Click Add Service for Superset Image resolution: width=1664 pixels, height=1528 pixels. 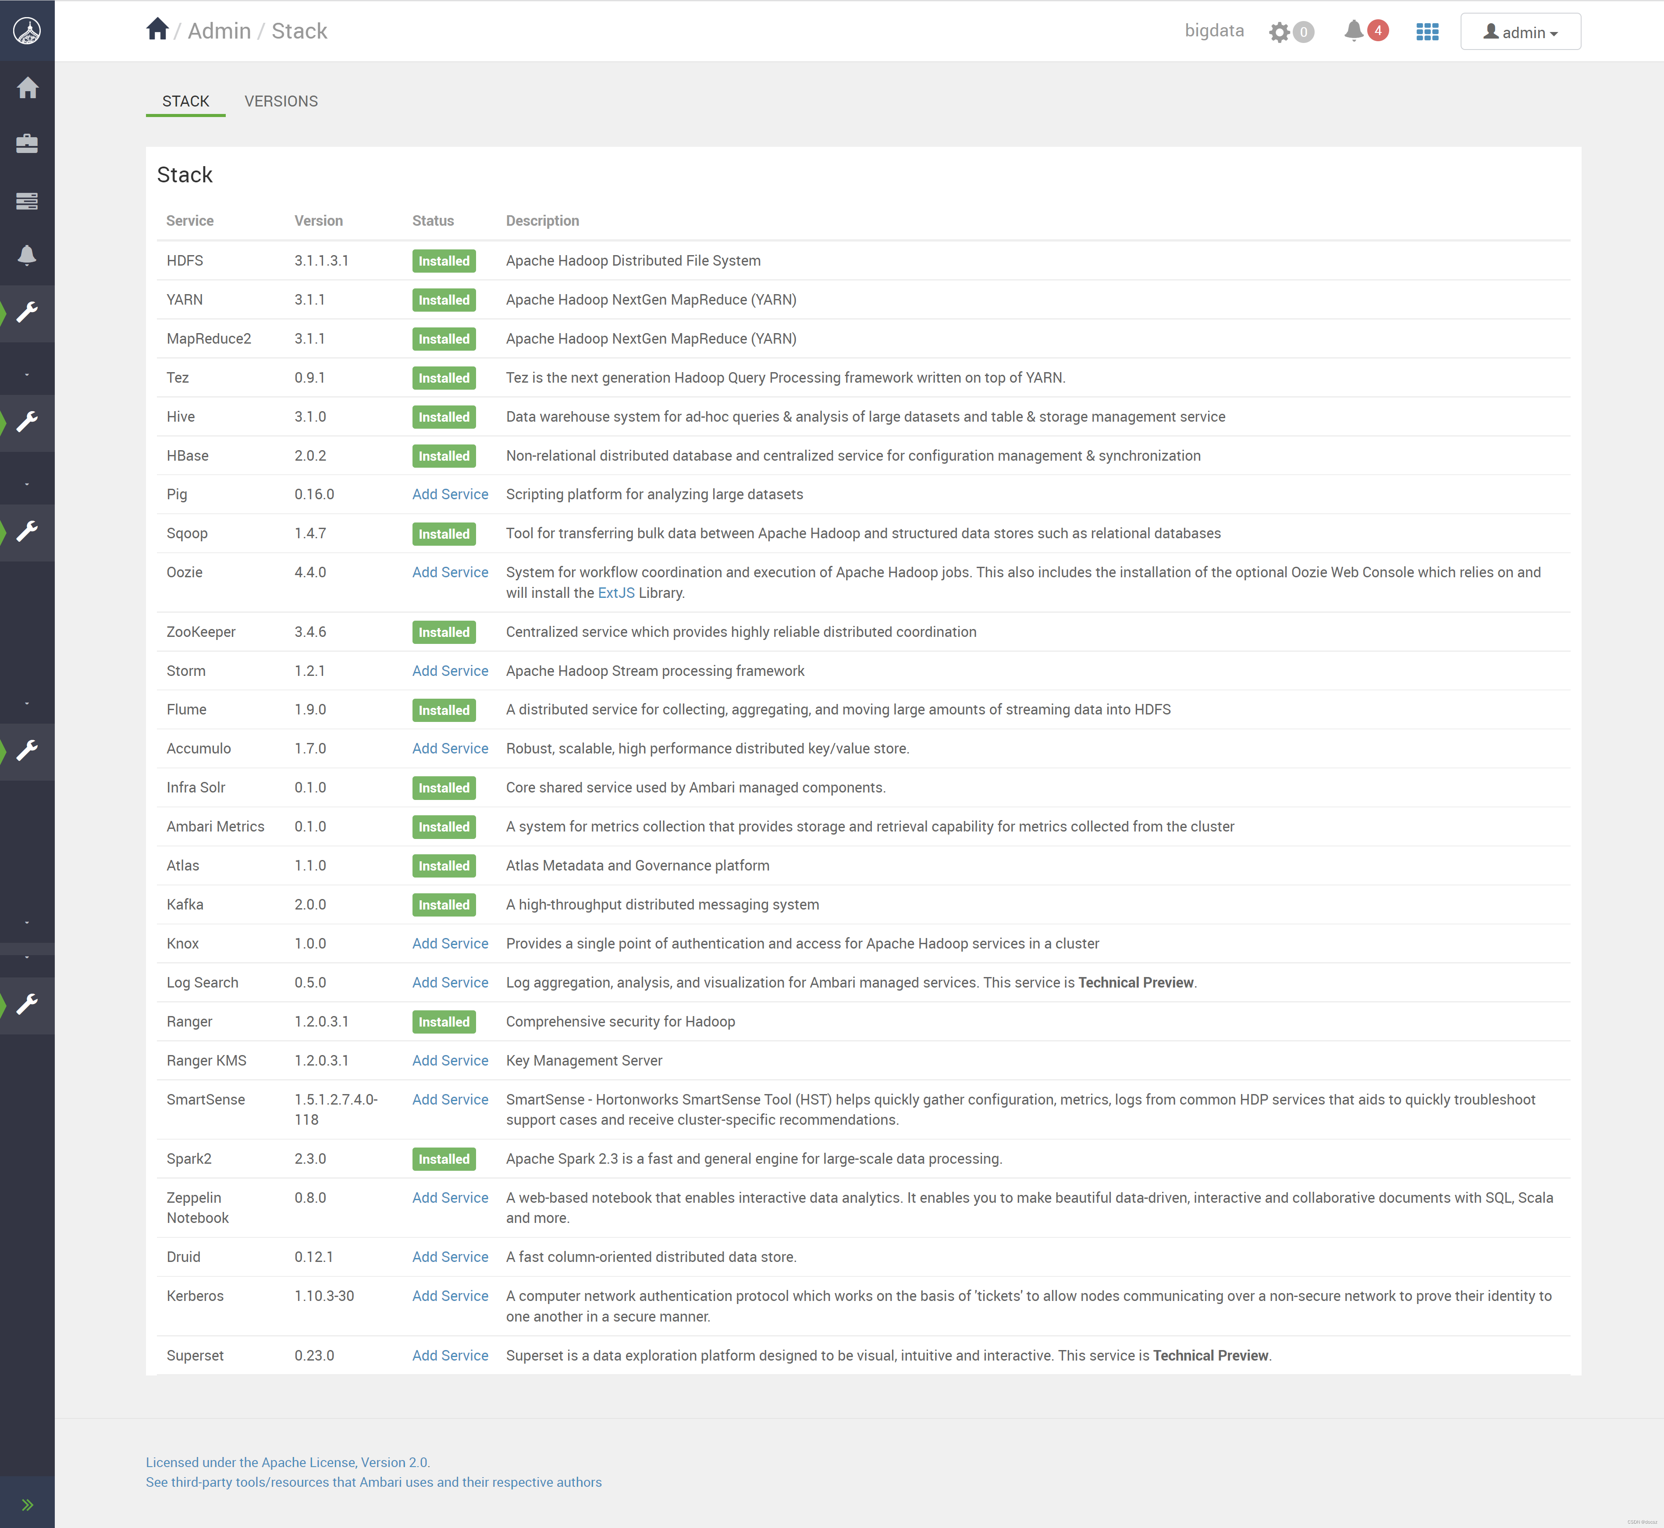(x=450, y=1355)
